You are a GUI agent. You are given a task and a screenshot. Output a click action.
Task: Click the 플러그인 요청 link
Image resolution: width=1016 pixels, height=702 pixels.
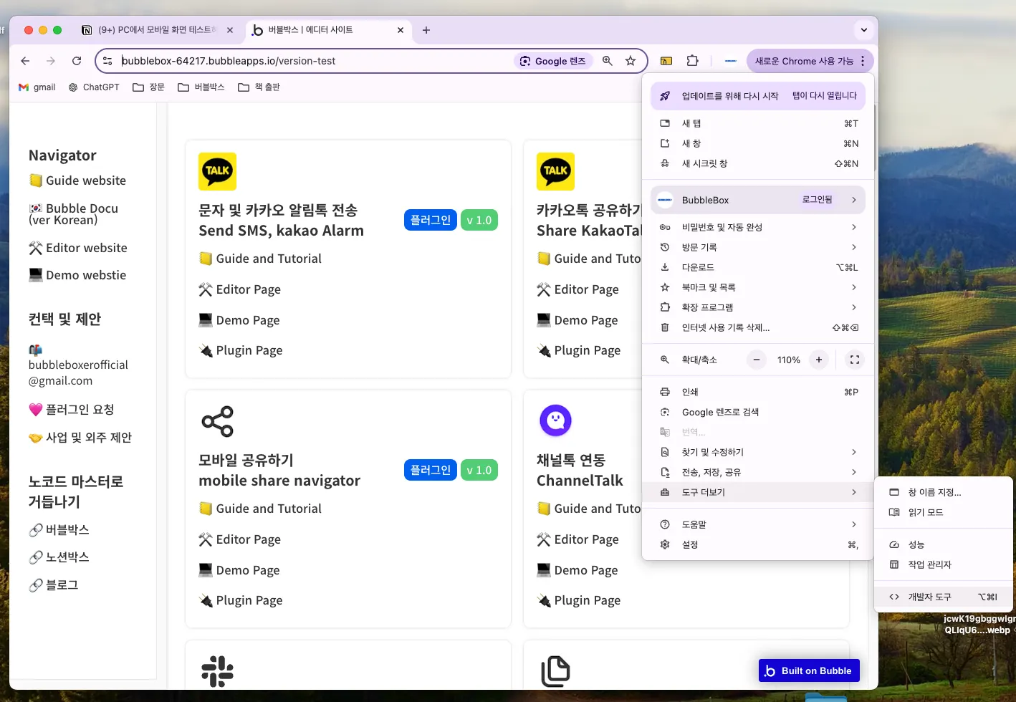pos(72,410)
